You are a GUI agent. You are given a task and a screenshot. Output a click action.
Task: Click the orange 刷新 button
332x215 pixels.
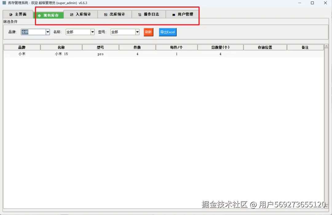point(148,32)
